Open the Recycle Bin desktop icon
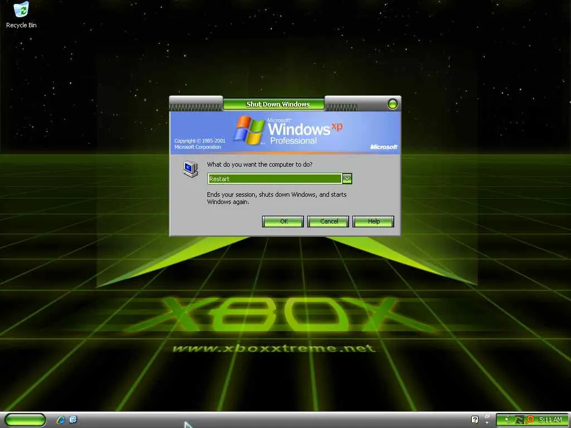 pos(21,14)
